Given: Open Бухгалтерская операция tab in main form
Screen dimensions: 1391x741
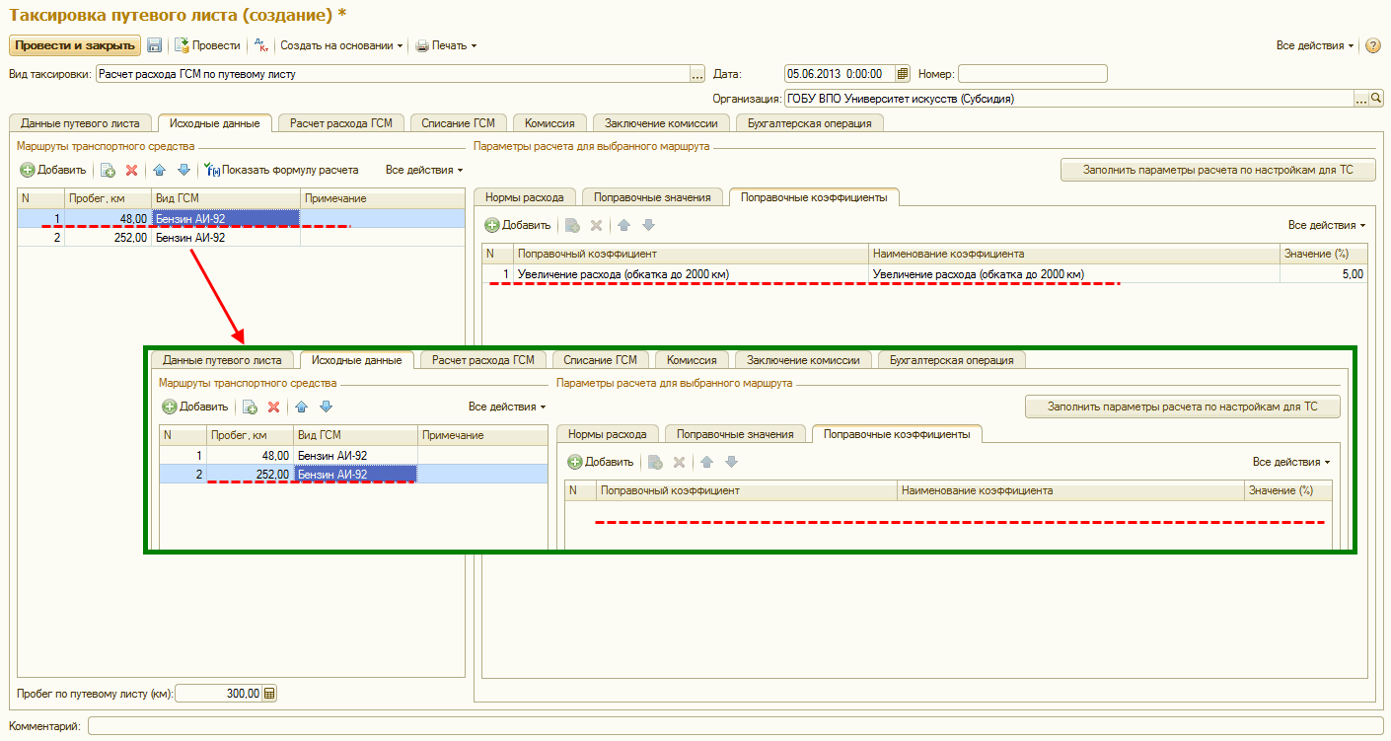Looking at the screenshot, I should pyautogui.click(x=810, y=123).
